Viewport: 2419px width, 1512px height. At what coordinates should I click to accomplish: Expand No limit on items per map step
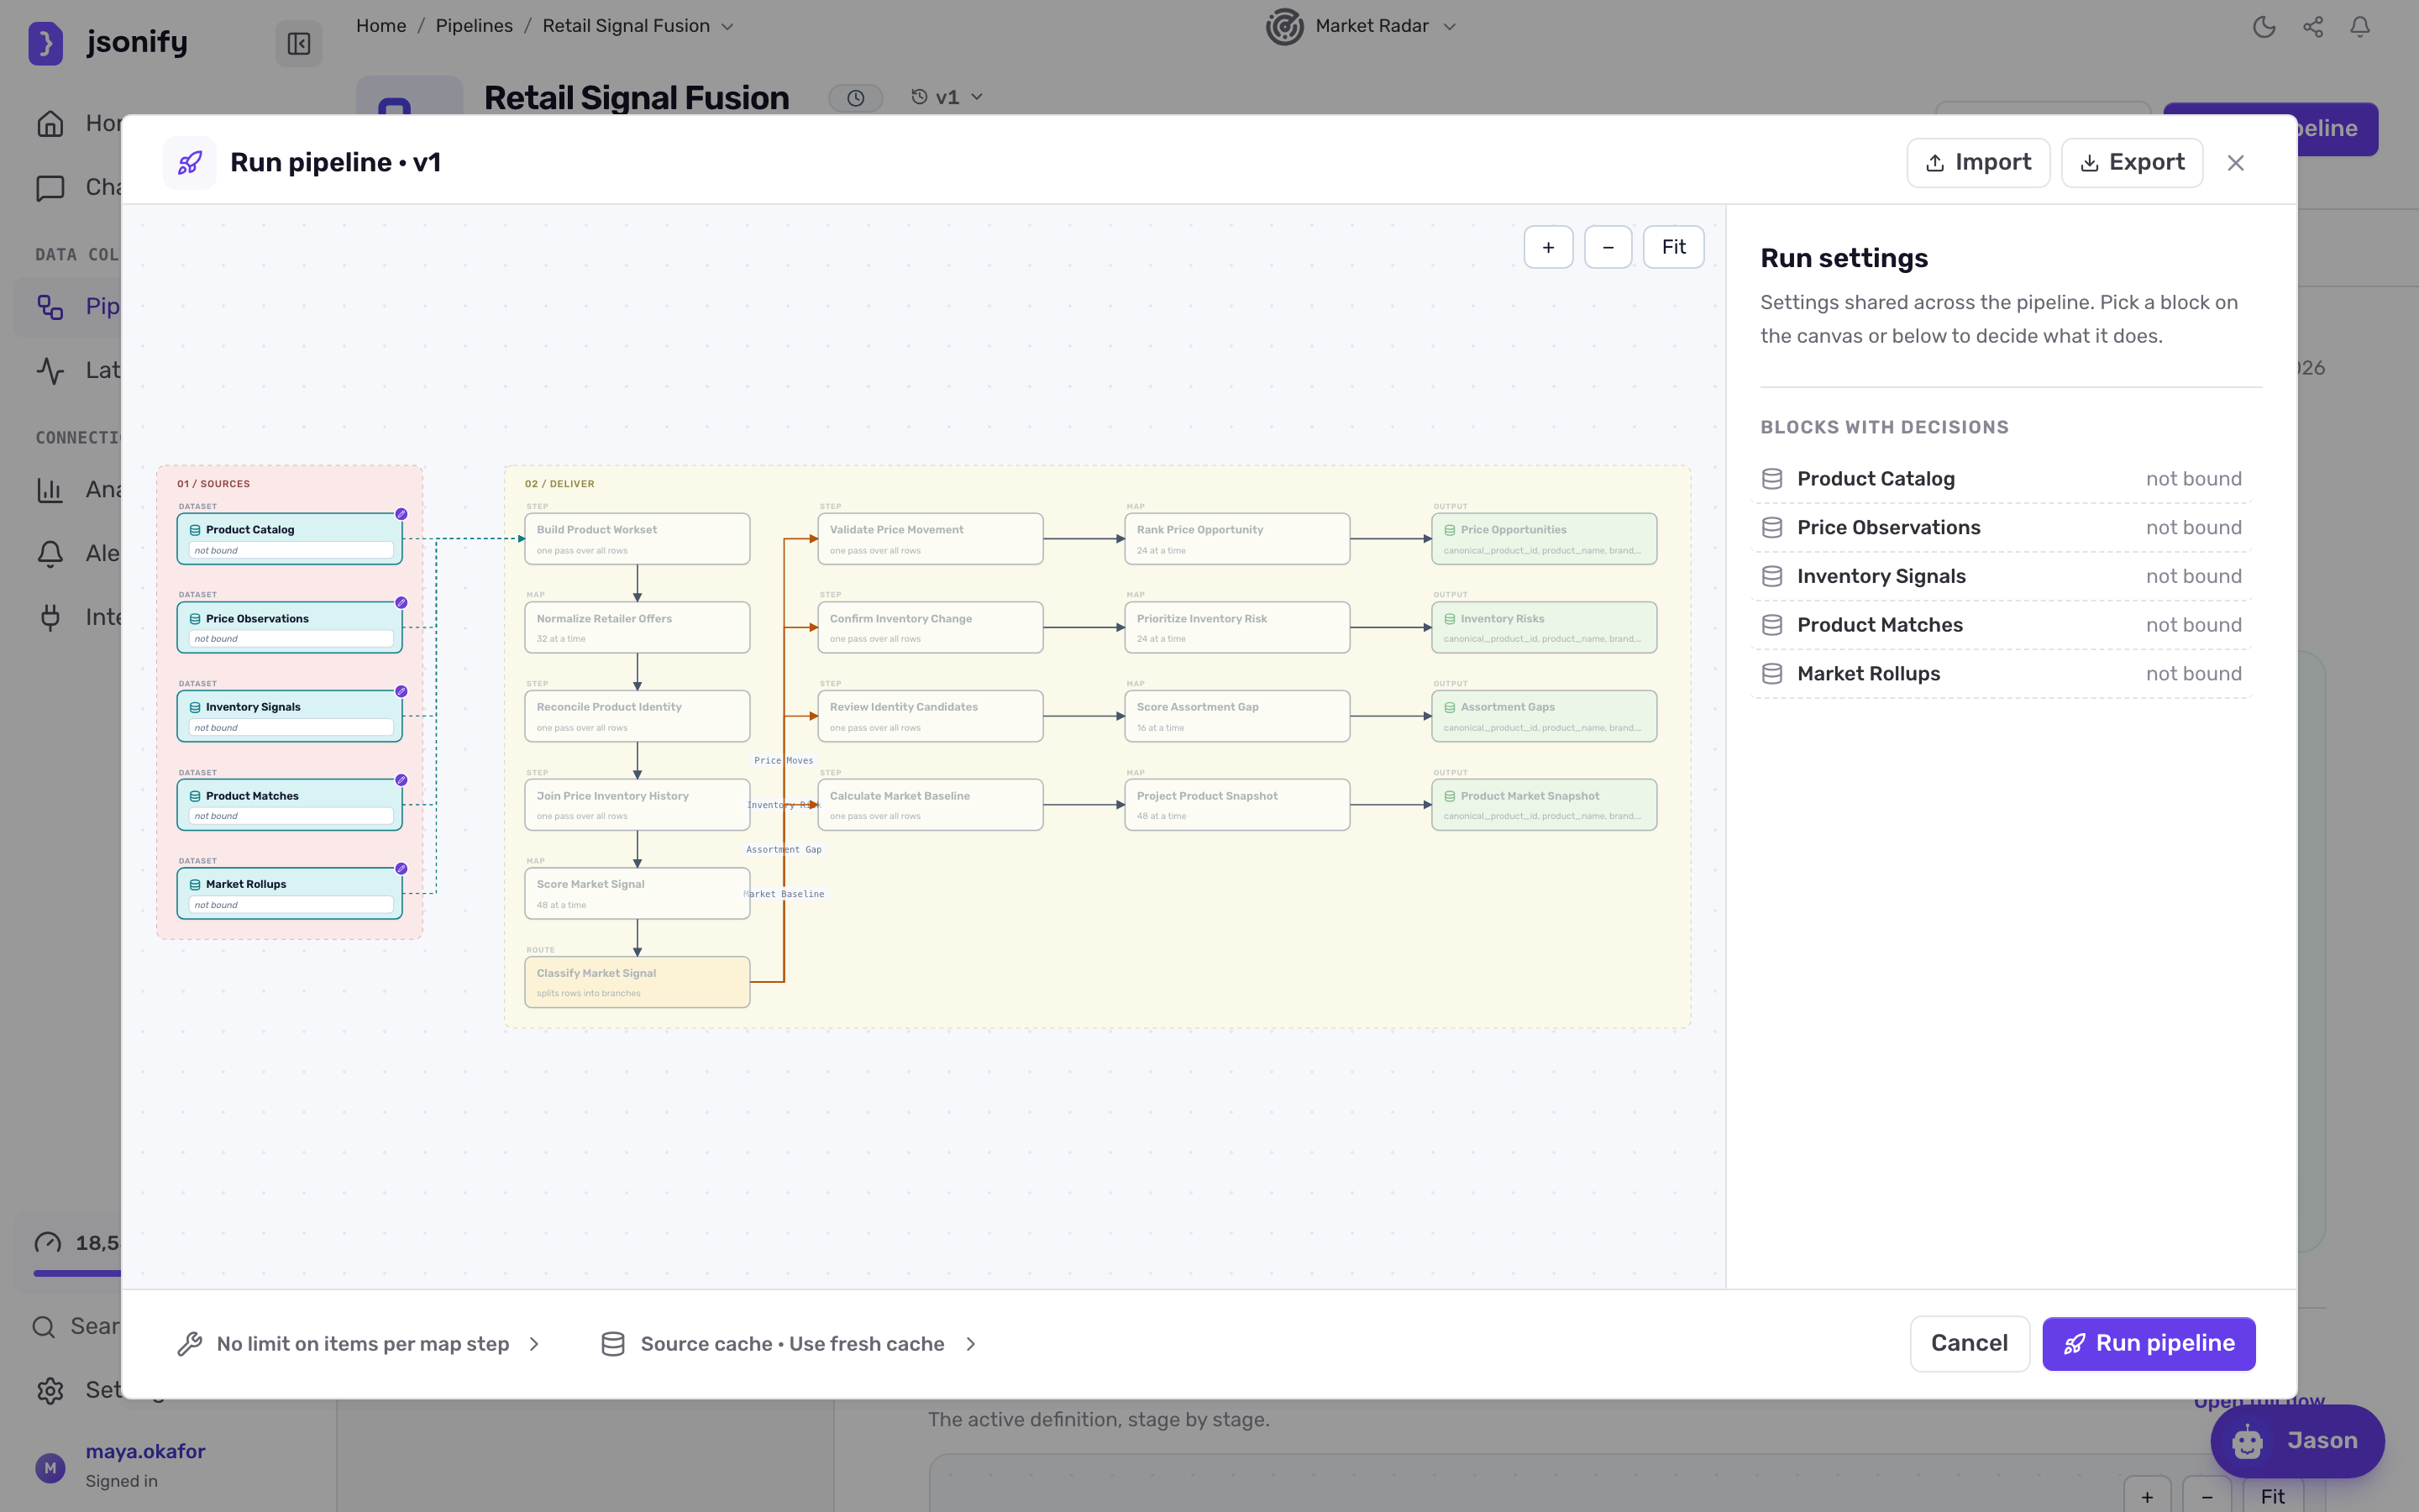click(x=358, y=1344)
